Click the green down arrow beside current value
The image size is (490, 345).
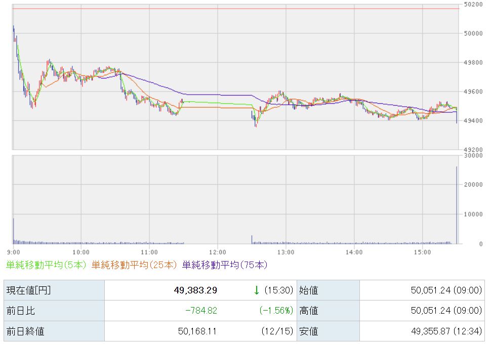point(257,290)
